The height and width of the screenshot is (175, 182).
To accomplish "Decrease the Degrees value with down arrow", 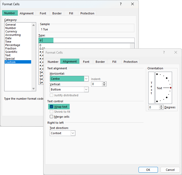I will click(161, 108).
